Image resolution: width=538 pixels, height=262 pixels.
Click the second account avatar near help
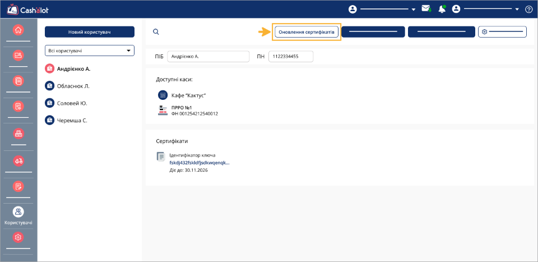click(x=456, y=10)
